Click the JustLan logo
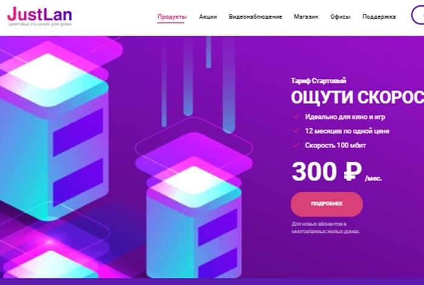This screenshot has height=285, width=424. [39, 16]
